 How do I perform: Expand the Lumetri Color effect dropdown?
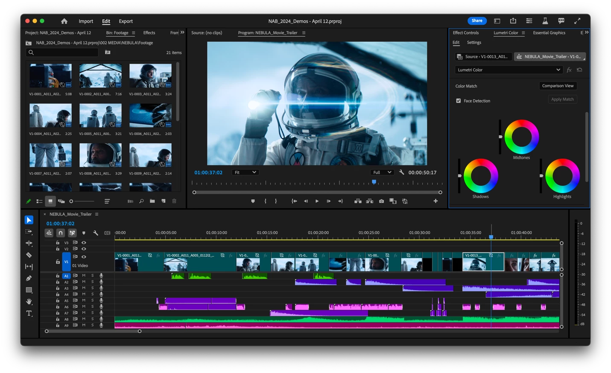(509, 70)
